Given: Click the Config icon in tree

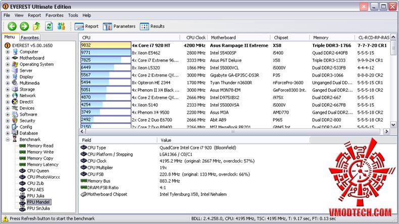Looking at the screenshot, I should click(x=15, y=127).
